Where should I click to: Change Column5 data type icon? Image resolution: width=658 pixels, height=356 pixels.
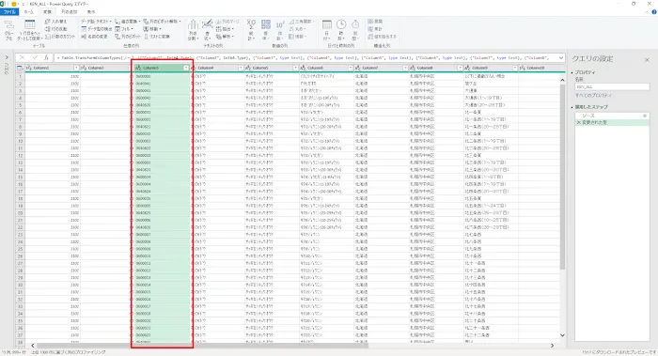[248, 68]
